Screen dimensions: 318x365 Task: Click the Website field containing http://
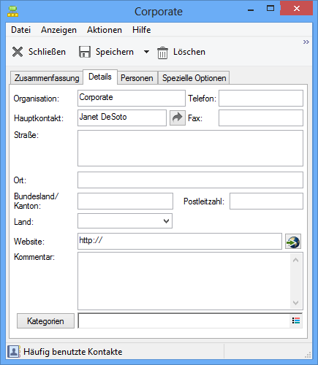[x=180, y=242]
